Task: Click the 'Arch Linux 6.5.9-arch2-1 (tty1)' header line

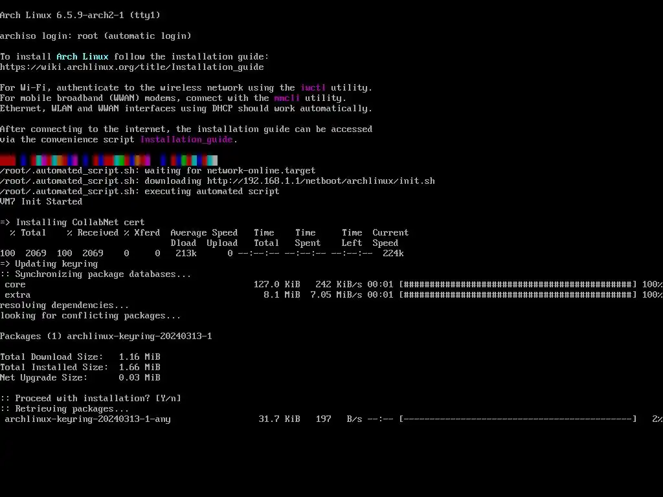Action: pos(80,16)
